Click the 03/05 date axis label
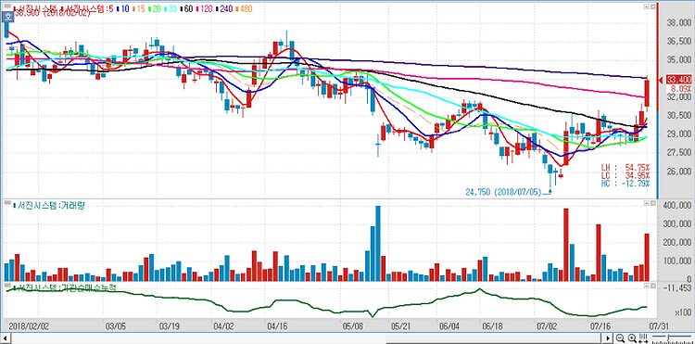 (x=115, y=325)
